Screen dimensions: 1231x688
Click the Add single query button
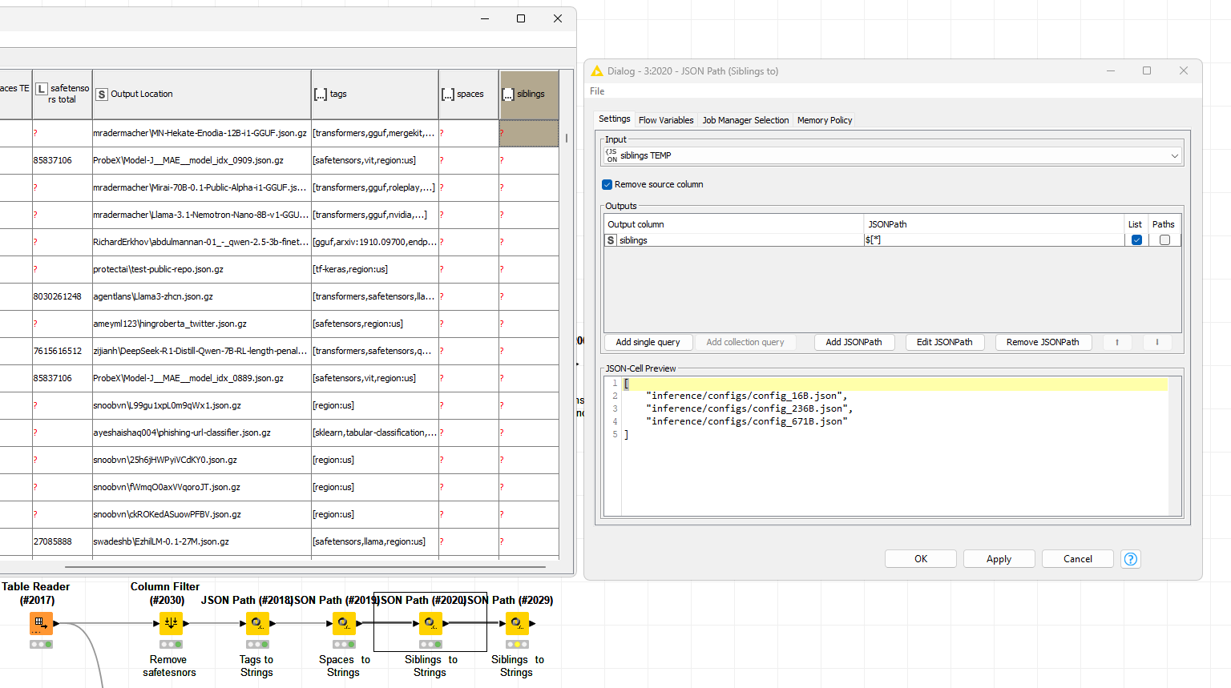pyautogui.click(x=648, y=342)
